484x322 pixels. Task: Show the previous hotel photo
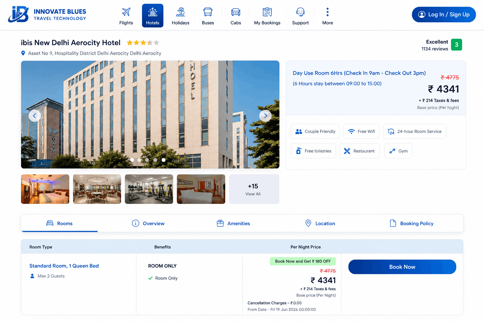click(34, 116)
